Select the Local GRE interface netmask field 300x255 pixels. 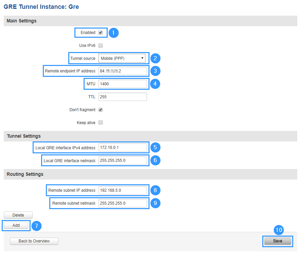click(x=123, y=160)
